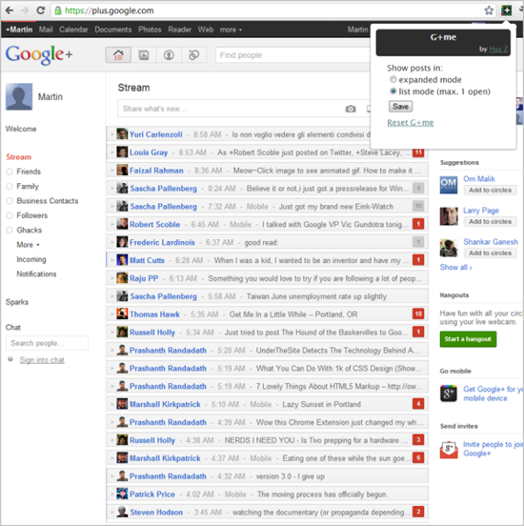Click the Start a hangout button

(x=468, y=339)
